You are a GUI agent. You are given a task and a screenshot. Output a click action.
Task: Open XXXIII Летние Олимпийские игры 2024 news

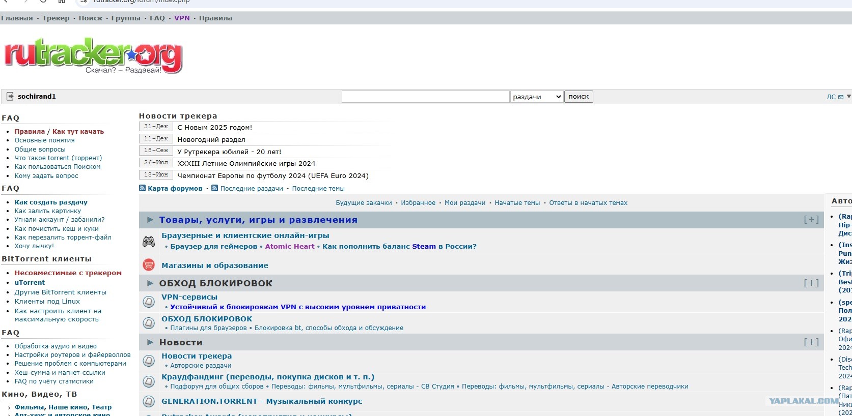246,163
